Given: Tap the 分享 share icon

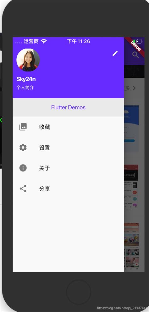Looking at the screenshot, I should point(23,189).
